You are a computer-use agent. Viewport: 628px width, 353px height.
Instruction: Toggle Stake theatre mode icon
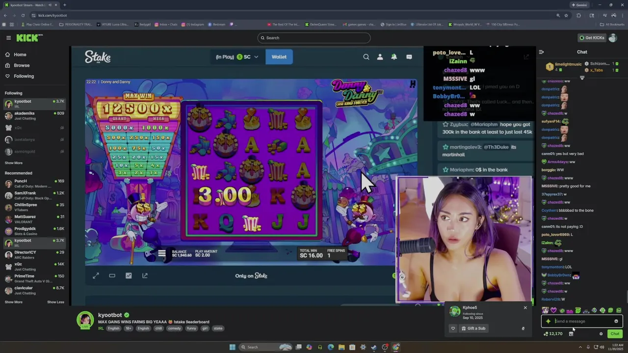112,276
